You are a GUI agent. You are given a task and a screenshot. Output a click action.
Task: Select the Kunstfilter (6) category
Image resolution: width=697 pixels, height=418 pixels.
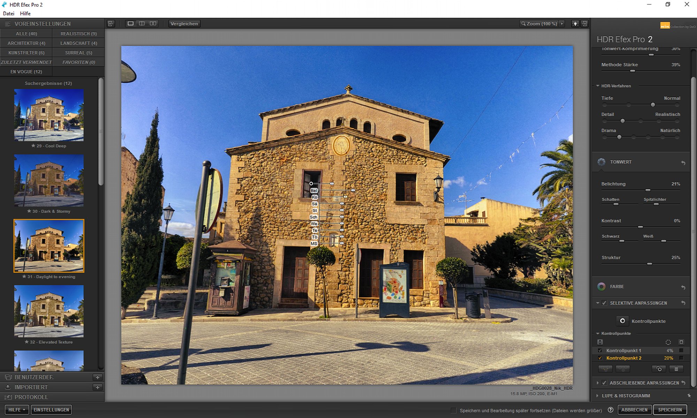click(x=26, y=53)
